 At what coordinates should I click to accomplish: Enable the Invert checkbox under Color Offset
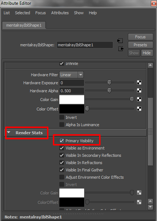point(62,117)
